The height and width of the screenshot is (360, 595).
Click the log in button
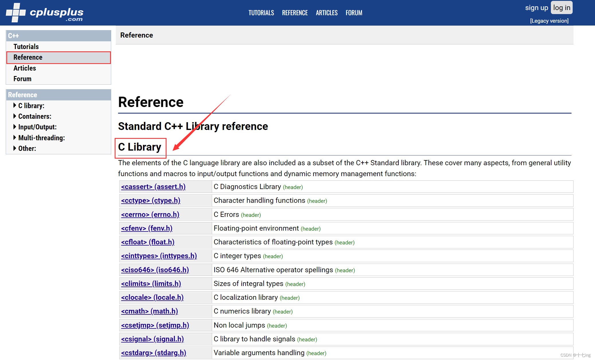click(x=561, y=8)
